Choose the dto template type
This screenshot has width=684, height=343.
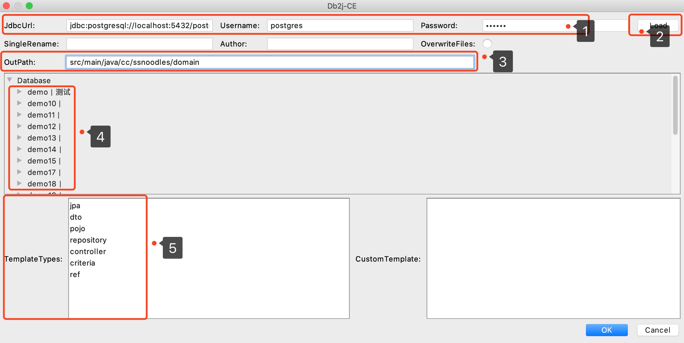[x=76, y=217]
